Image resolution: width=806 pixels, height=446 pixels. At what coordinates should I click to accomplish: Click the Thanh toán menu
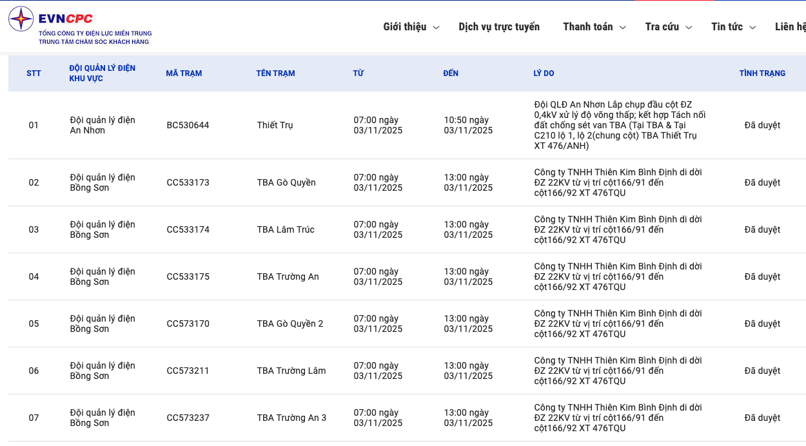pyautogui.click(x=587, y=26)
